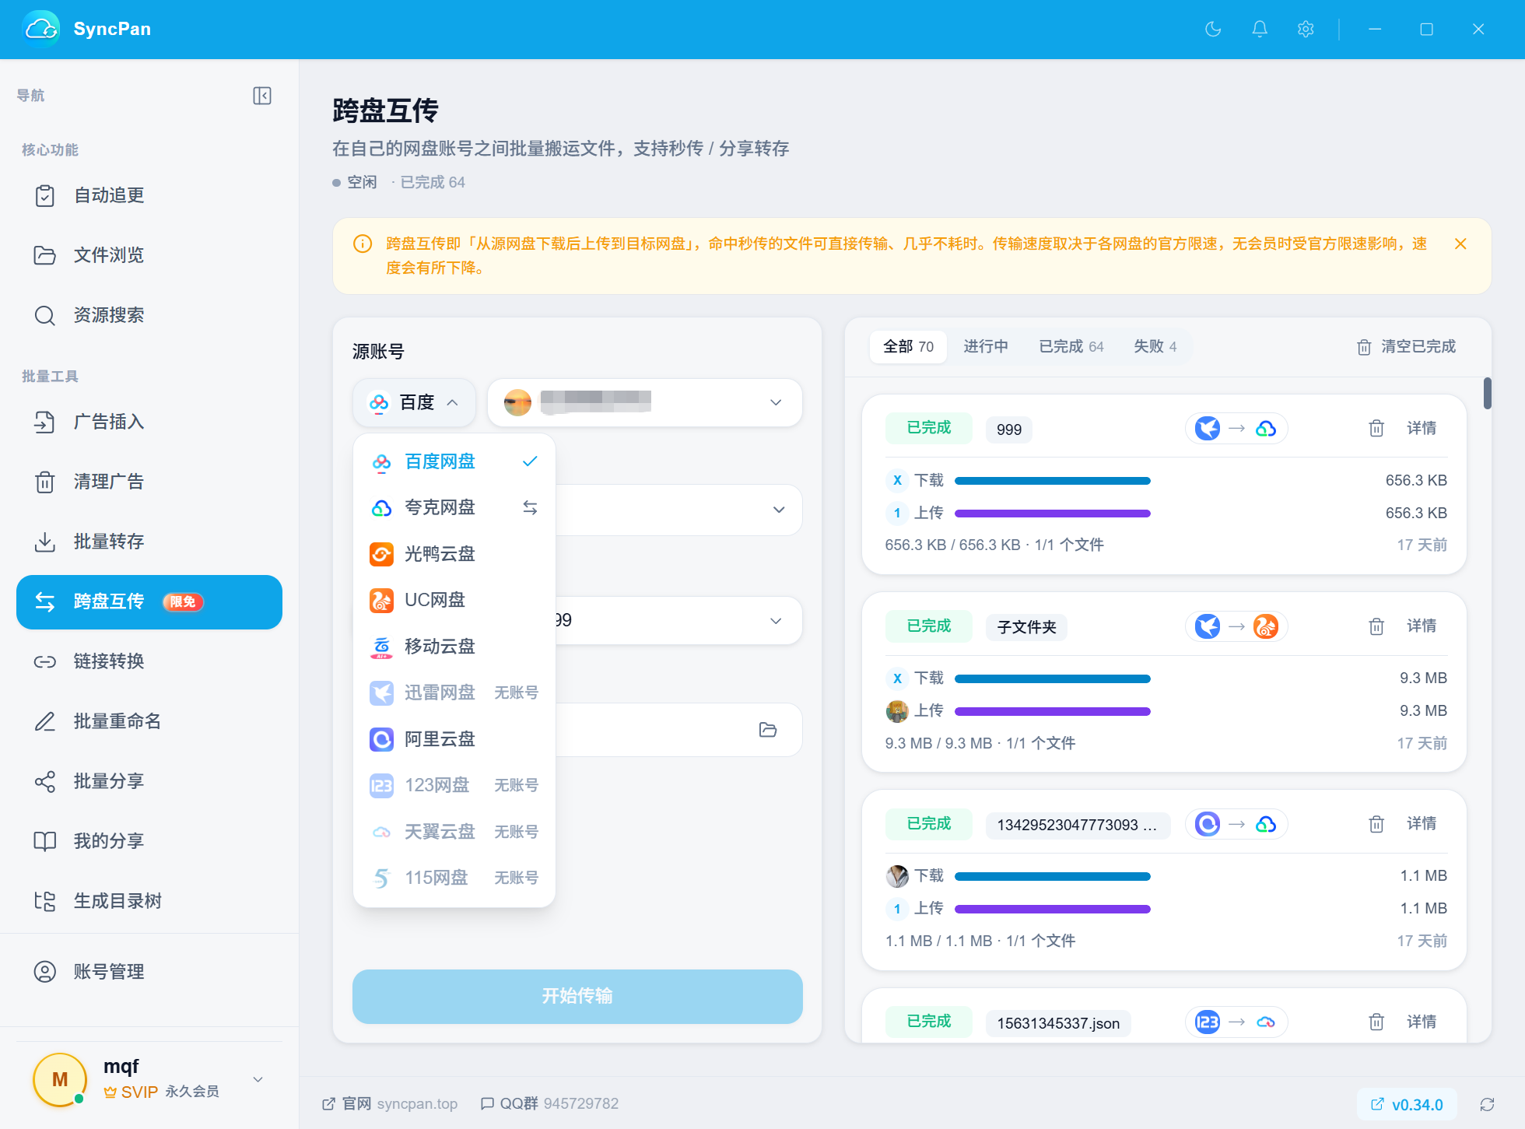Screen dimensions: 1525x1129
Task: Expand dropdown below source account row
Action: [778, 510]
